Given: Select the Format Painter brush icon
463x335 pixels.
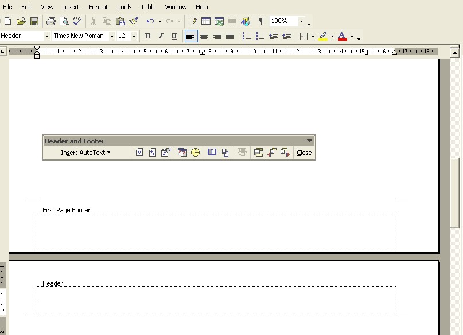Looking at the screenshot, I should tap(134, 21).
